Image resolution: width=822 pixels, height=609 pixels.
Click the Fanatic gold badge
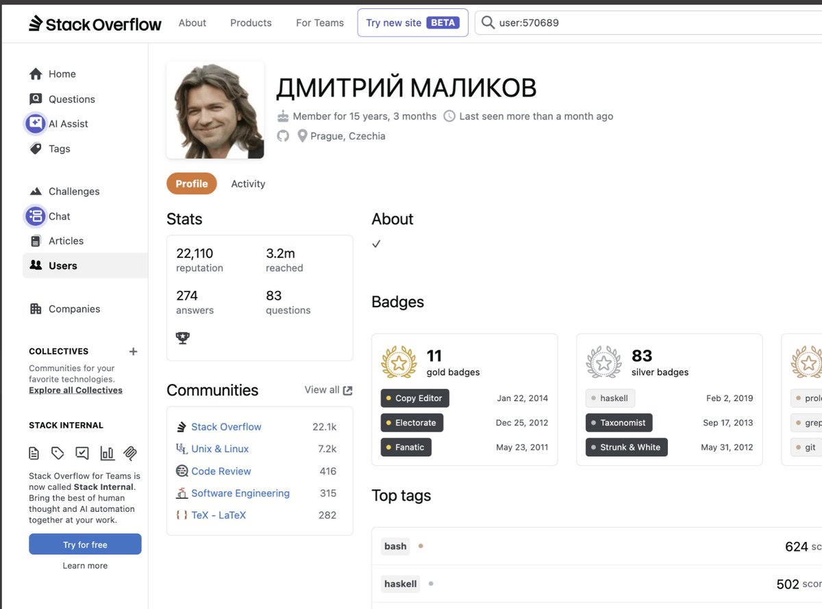coord(406,448)
